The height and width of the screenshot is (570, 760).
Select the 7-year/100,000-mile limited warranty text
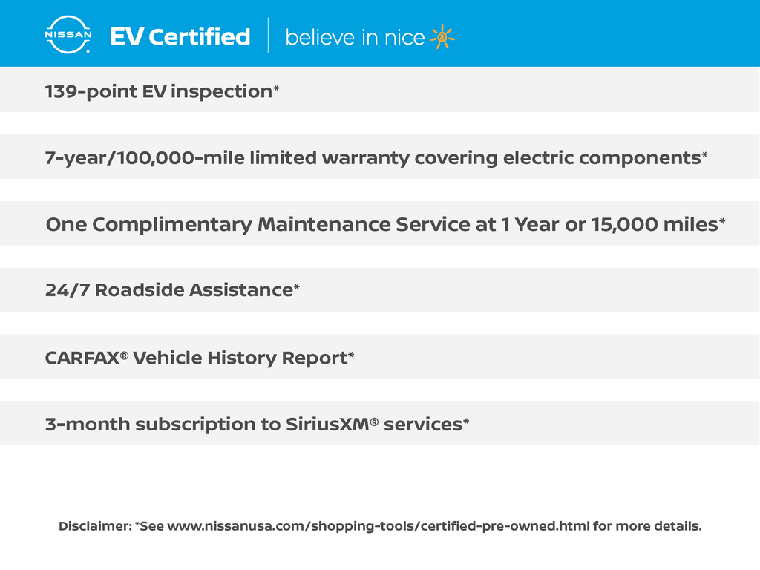click(373, 157)
